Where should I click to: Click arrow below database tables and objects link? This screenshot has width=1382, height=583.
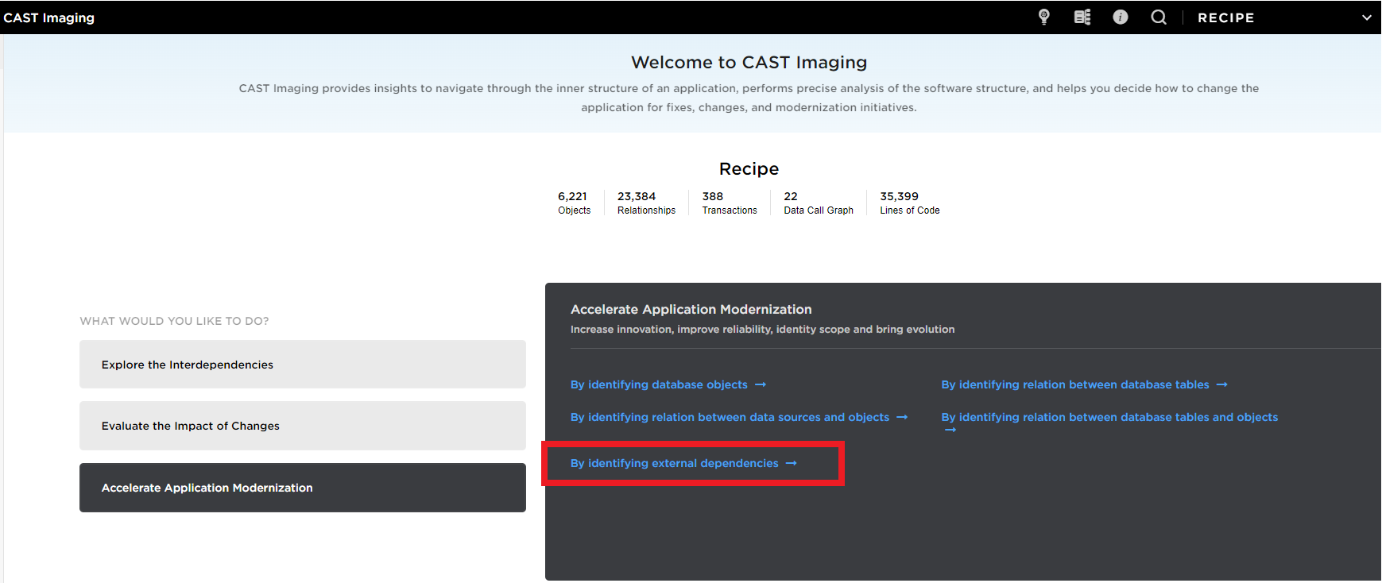pos(950,430)
